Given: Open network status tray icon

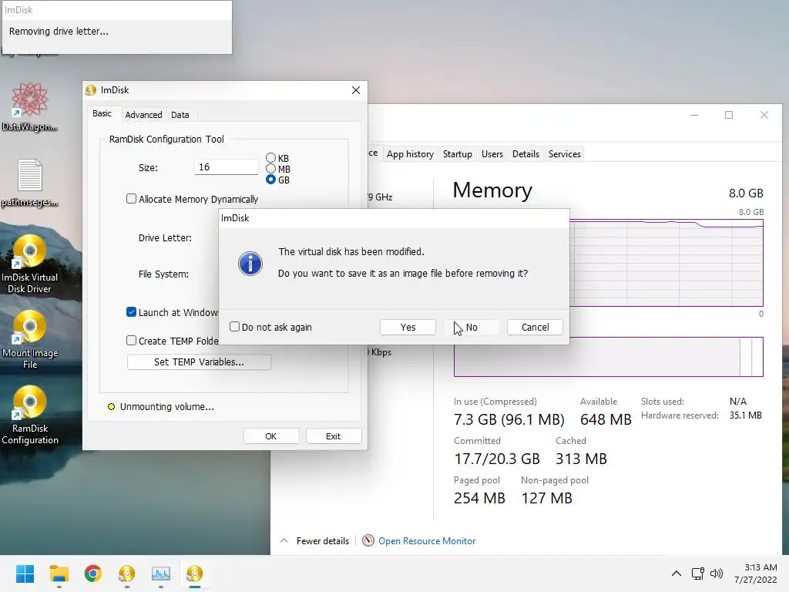Looking at the screenshot, I should 697,573.
